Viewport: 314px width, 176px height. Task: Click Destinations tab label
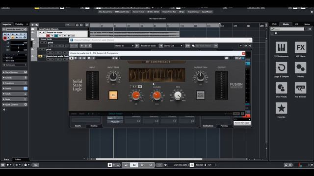click(208, 126)
